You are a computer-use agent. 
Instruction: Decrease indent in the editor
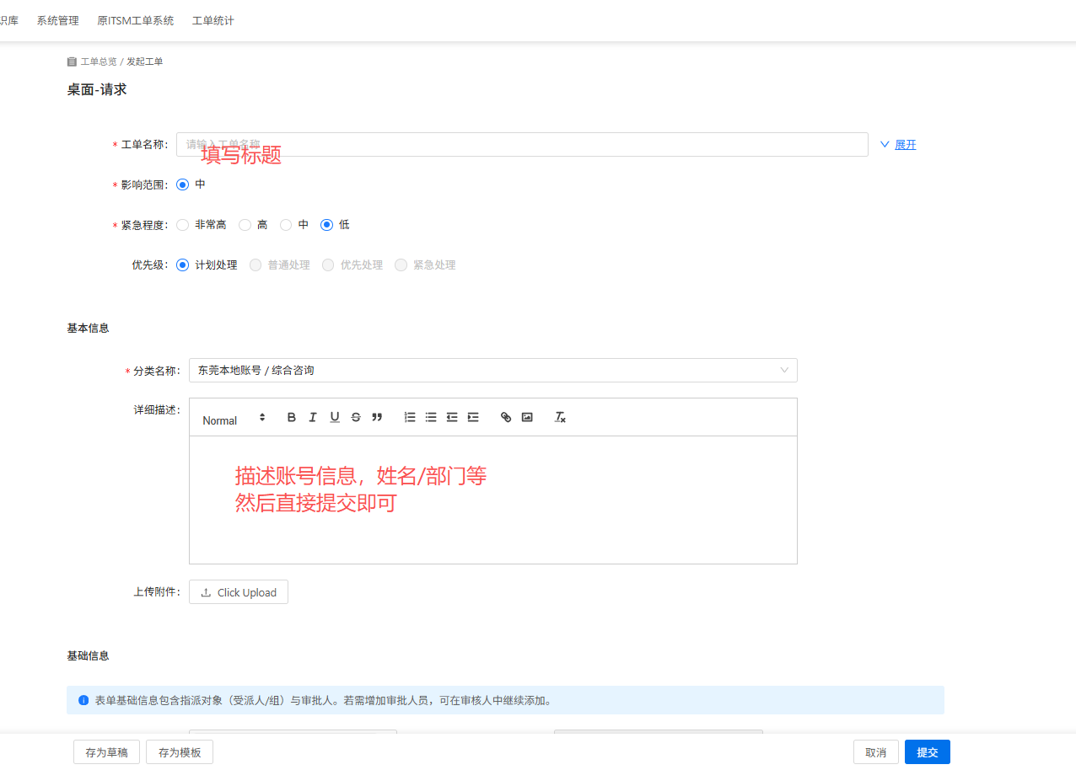(452, 417)
